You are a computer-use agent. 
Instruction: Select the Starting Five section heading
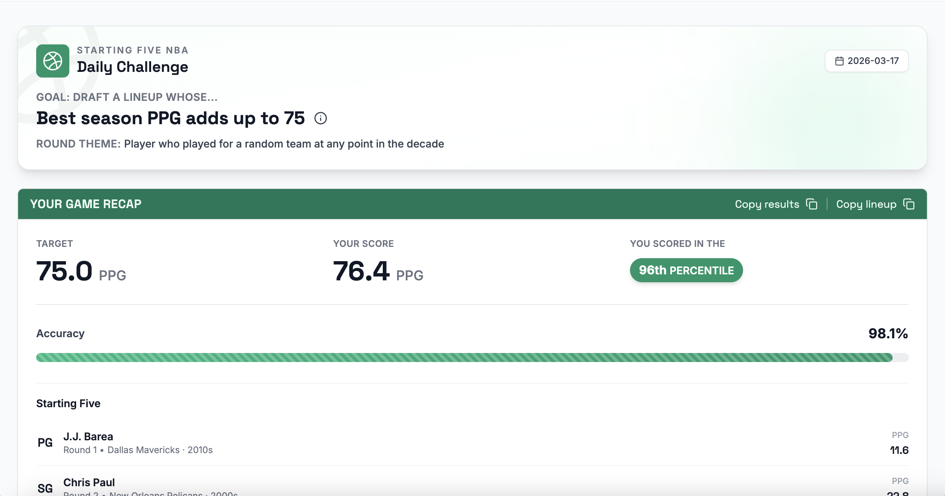pos(68,403)
